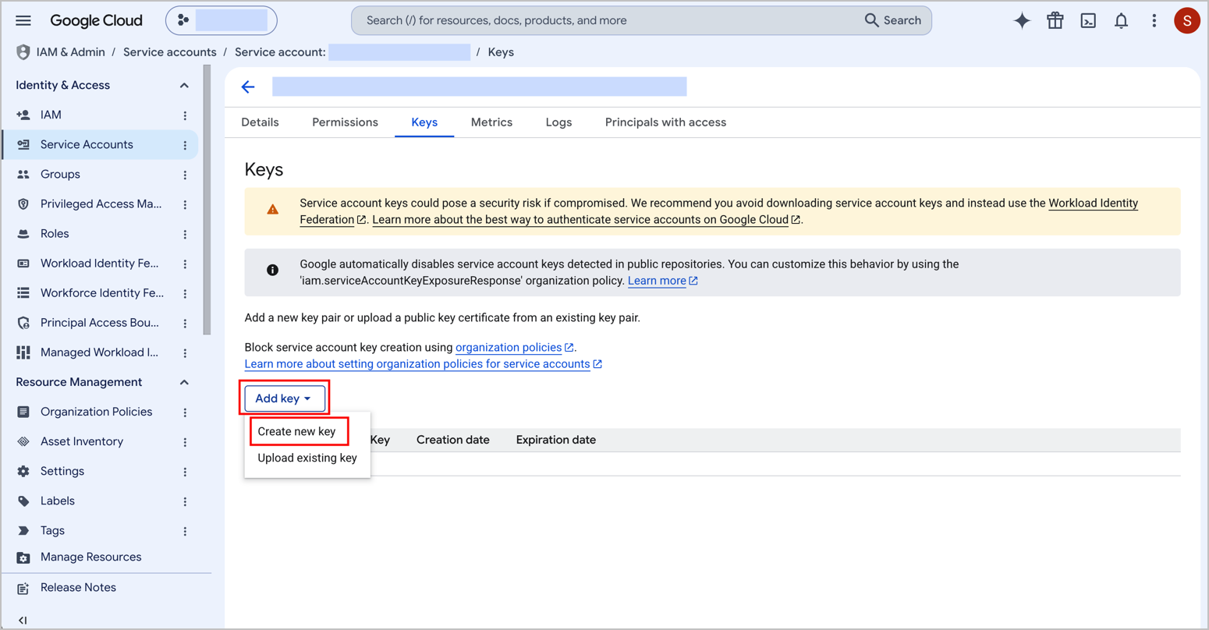The height and width of the screenshot is (630, 1209).
Task: Open the Logs tab
Action: [558, 122]
